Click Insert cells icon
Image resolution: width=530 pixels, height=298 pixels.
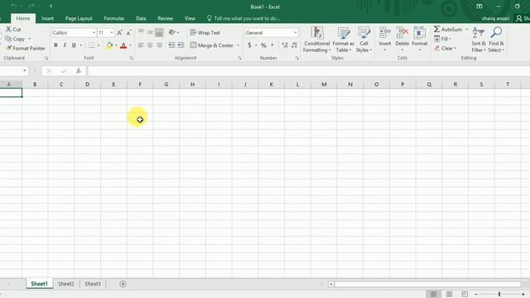point(384,33)
